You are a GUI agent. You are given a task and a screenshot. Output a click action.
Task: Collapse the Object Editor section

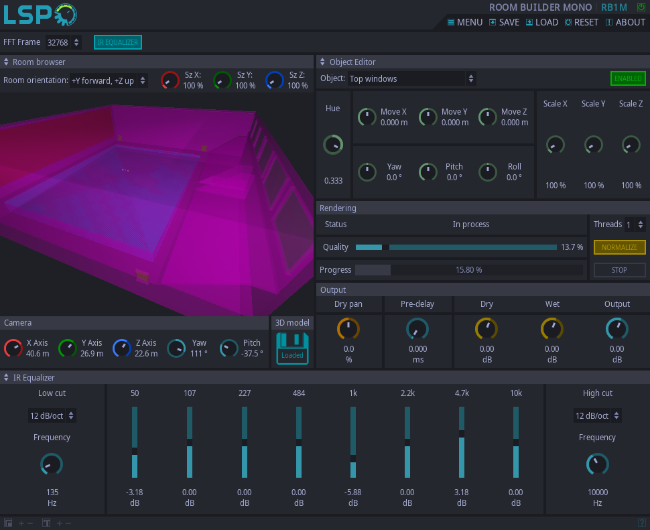[x=322, y=62]
